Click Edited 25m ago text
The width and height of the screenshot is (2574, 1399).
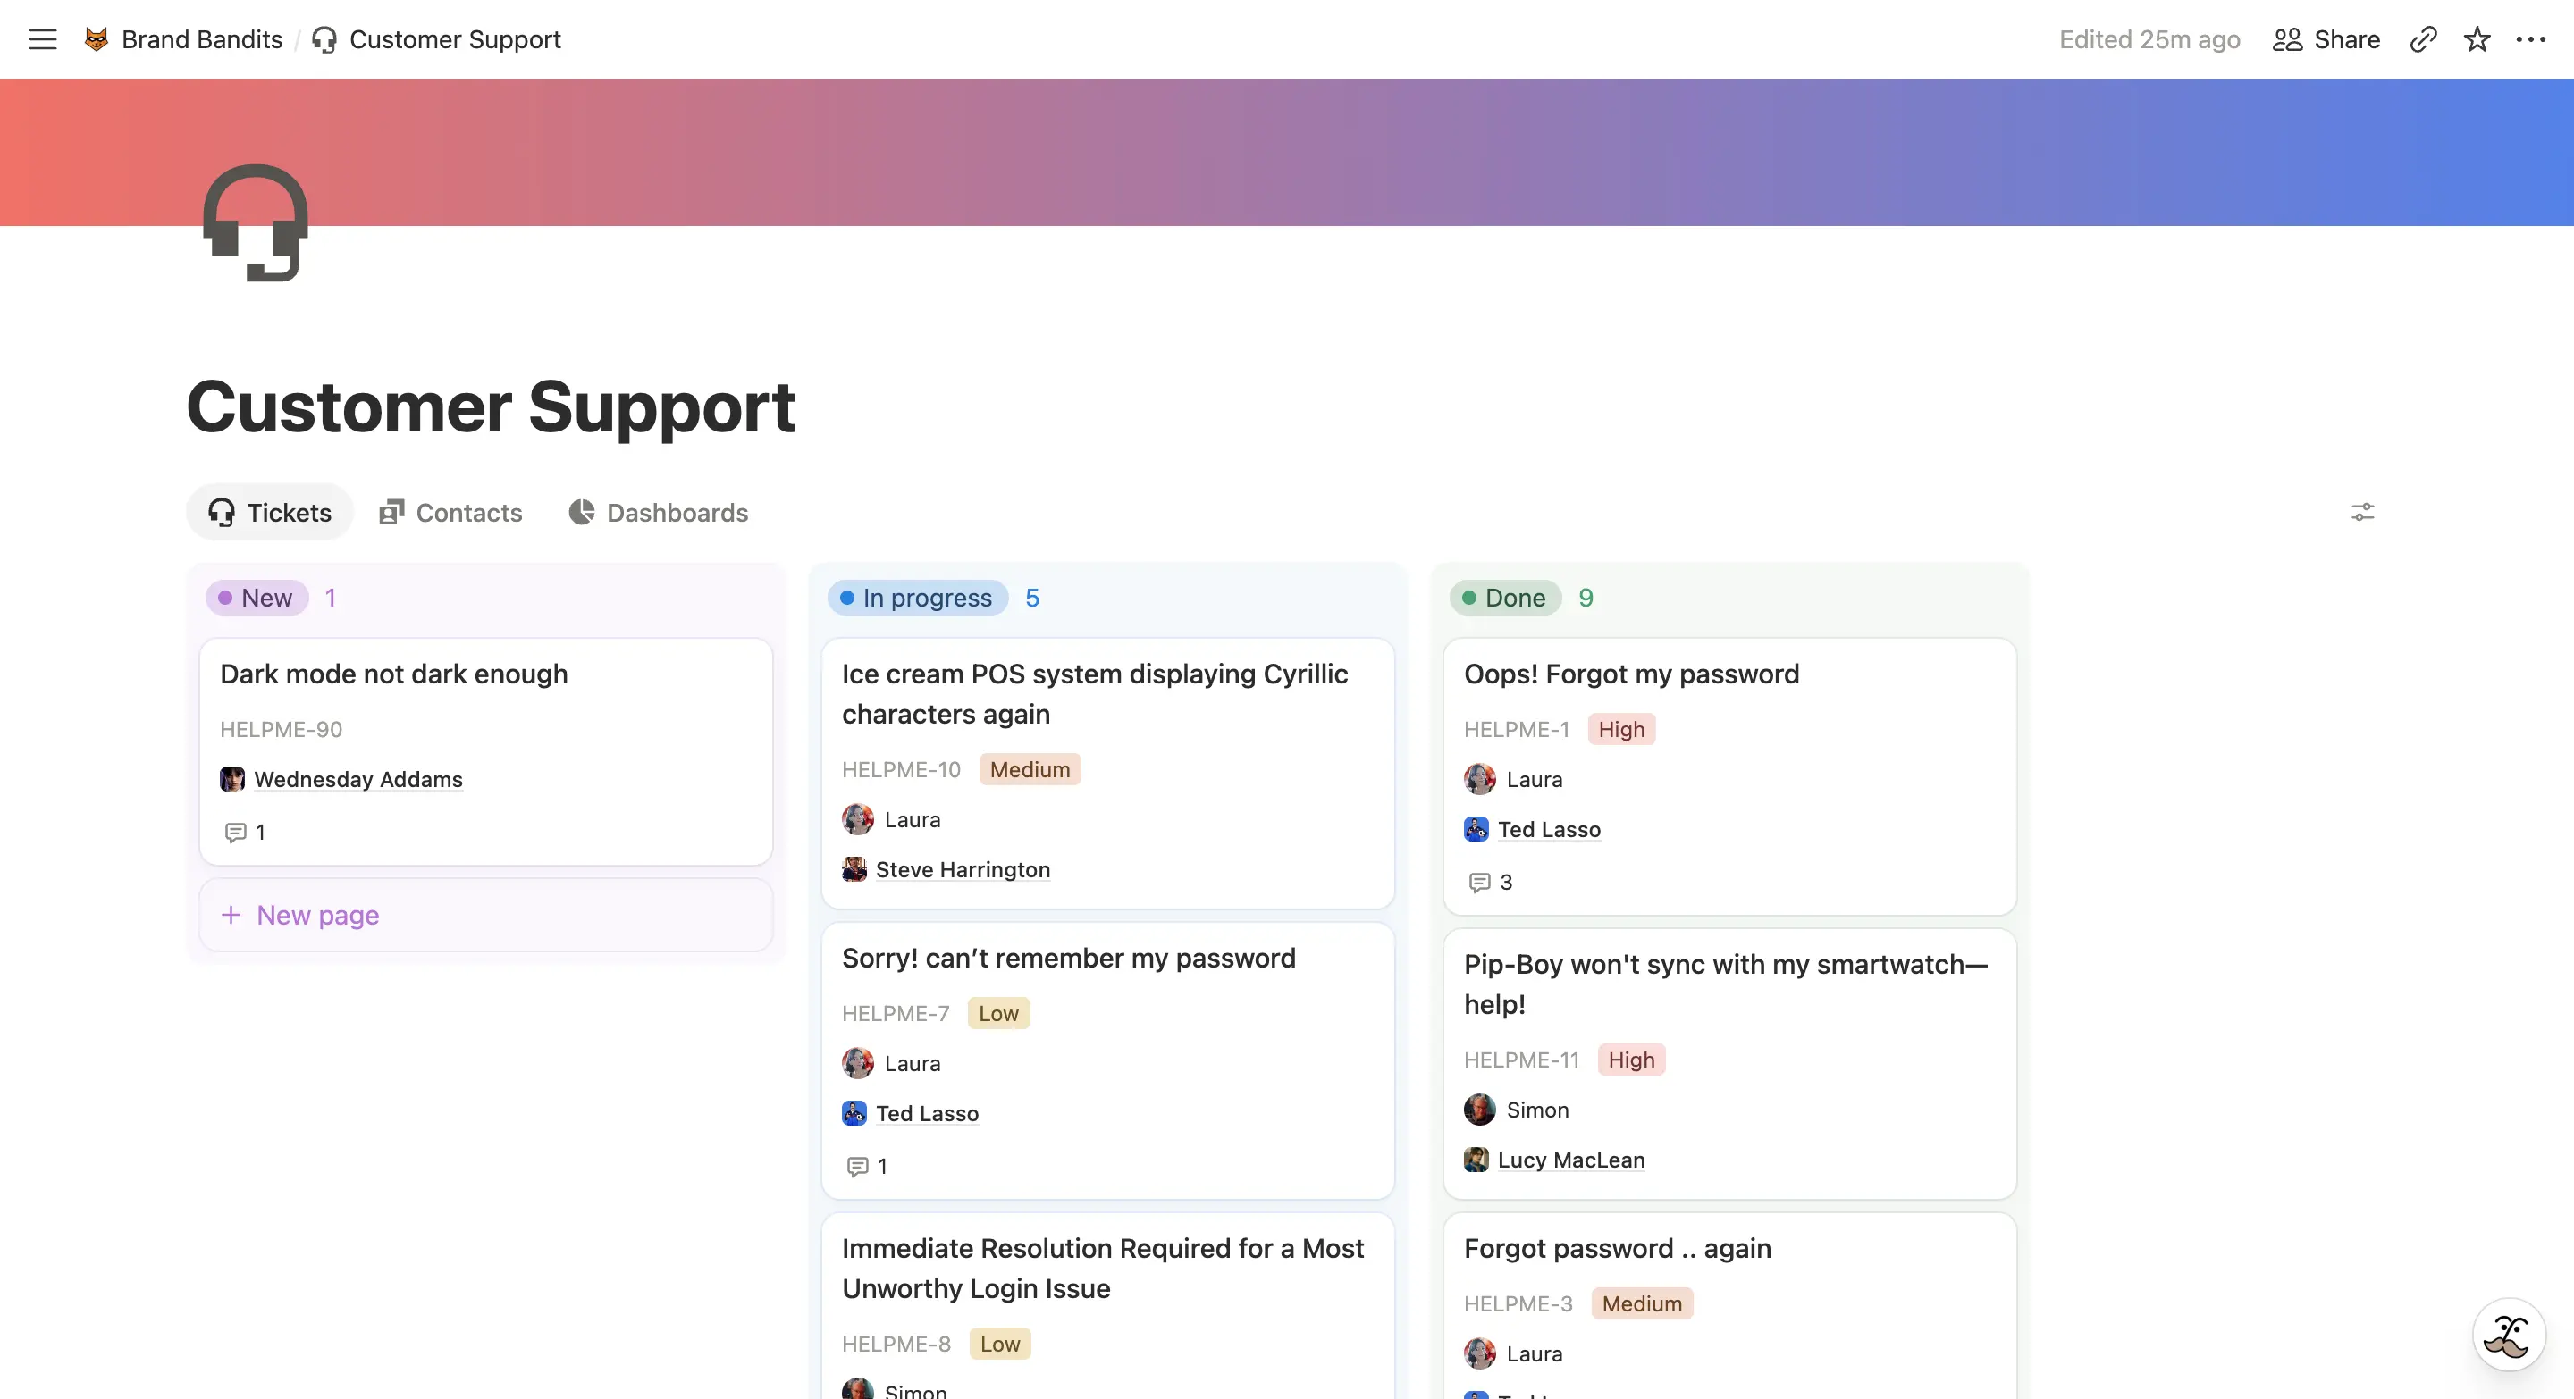point(2149,39)
